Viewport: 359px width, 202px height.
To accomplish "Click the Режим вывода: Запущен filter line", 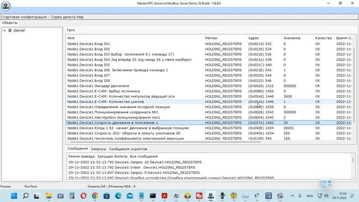I will (x=113, y=157).
